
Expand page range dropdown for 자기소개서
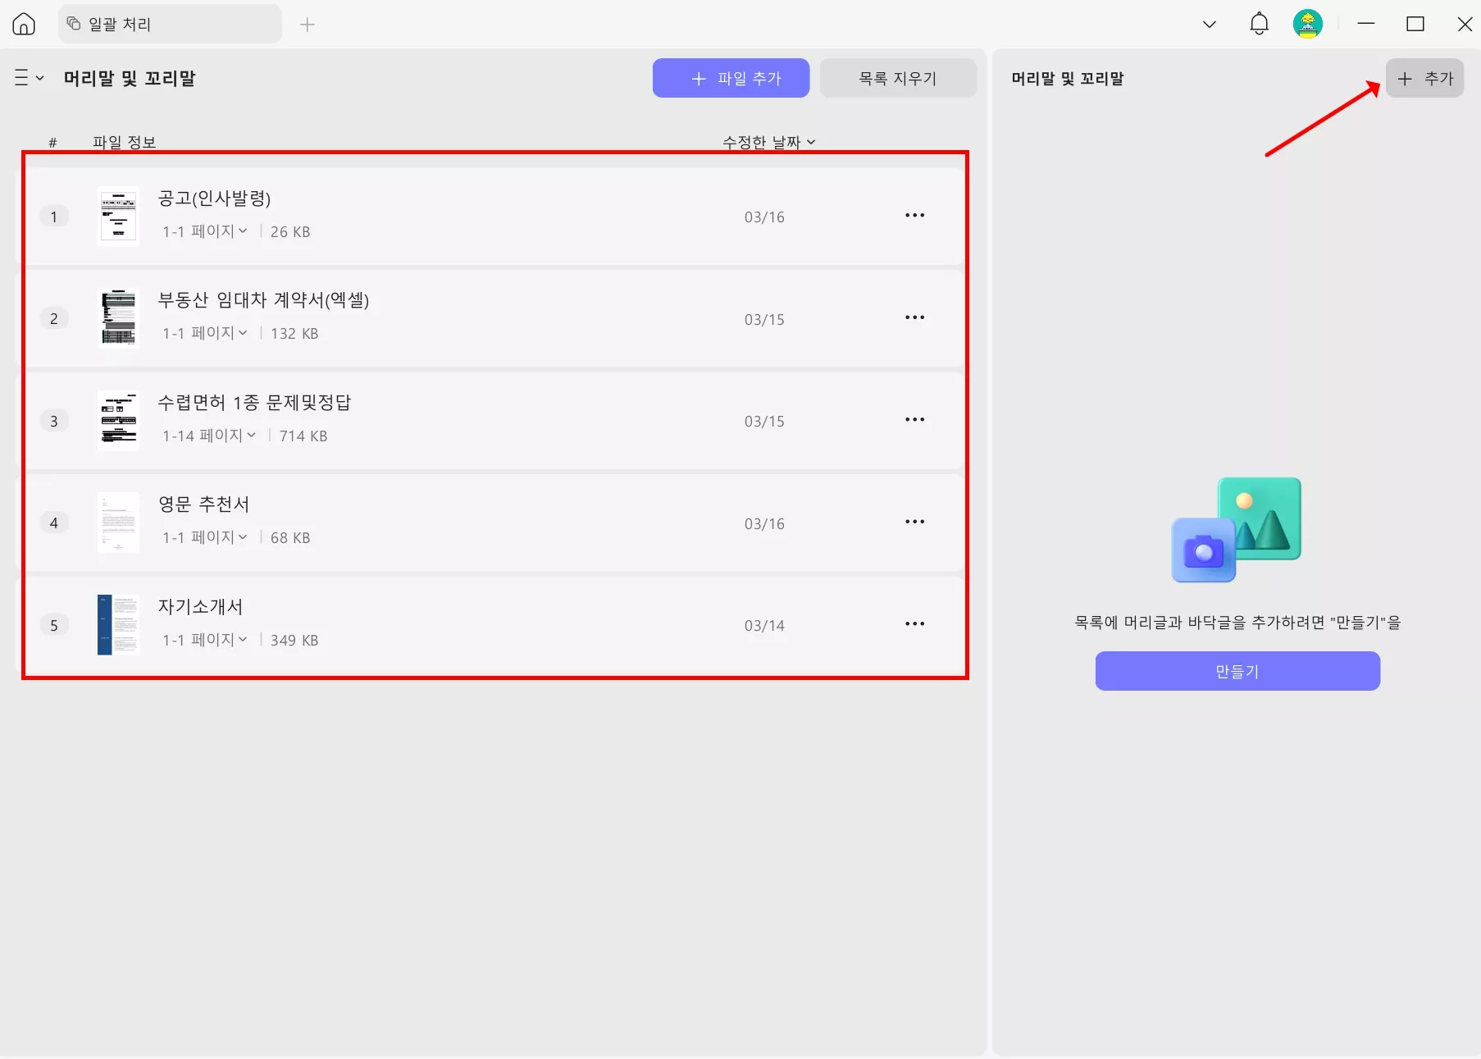pyautogui.click(x=241, y=640)
